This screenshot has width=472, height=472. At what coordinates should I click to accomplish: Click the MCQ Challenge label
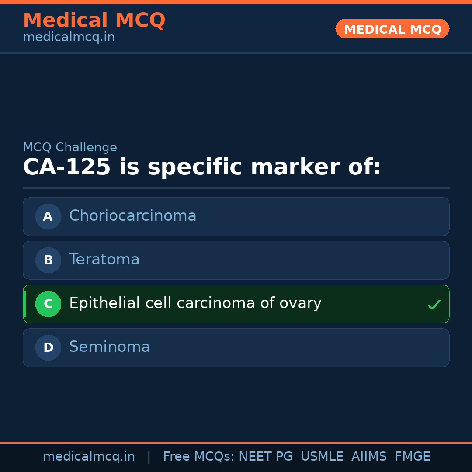pos(70,148)
